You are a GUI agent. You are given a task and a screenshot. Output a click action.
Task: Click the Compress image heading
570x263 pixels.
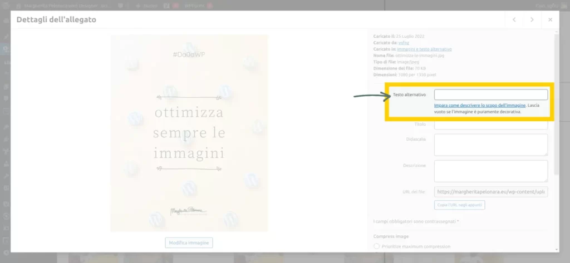391,236
